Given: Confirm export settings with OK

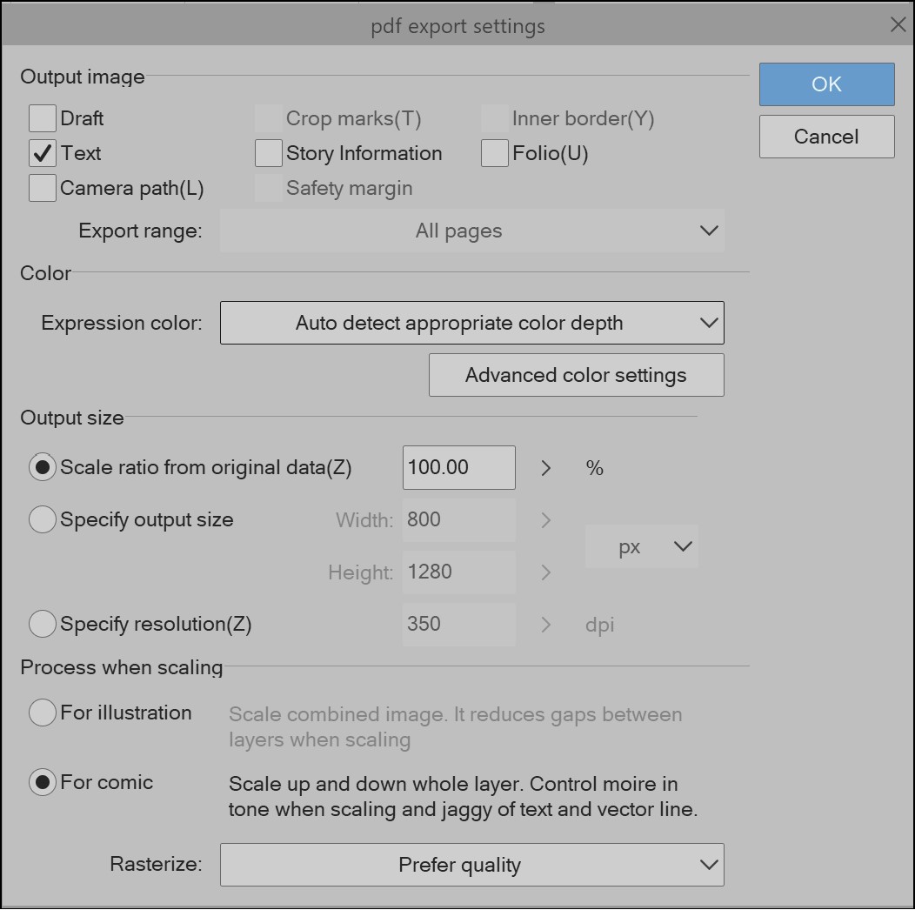Looking at the screenshot, I should pos(825,84).
